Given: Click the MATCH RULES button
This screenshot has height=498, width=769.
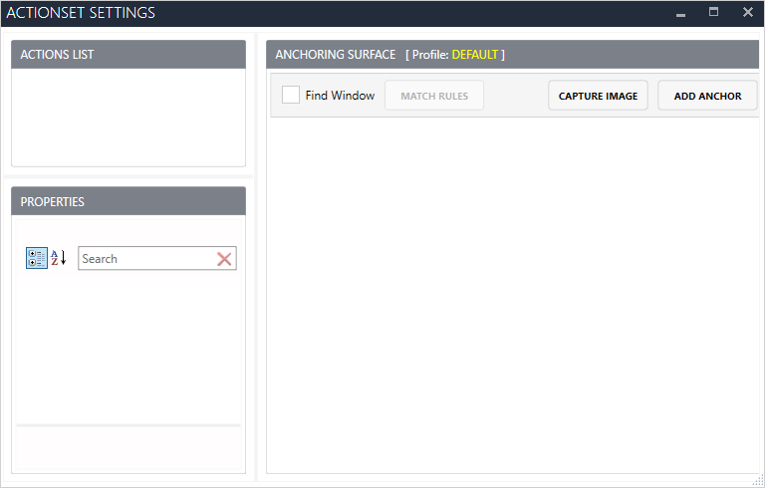Looking at the screenshot, I should [434, 96].
